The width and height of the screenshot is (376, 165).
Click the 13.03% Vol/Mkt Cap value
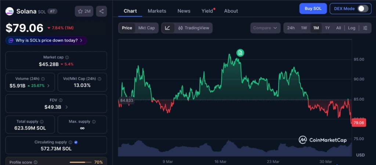pos(82,86)
